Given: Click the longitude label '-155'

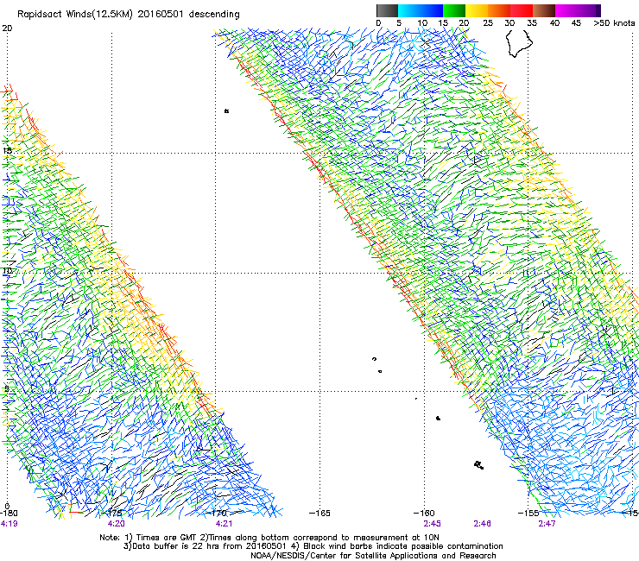Looking at the screenshot, I should [x=528, y=513].
